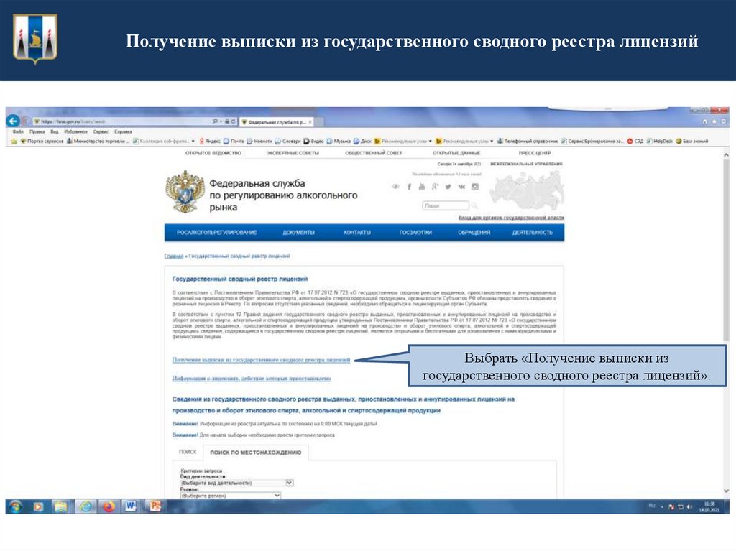
Task: Open the Twitter icon near the site header
Action: coord(448,187)
